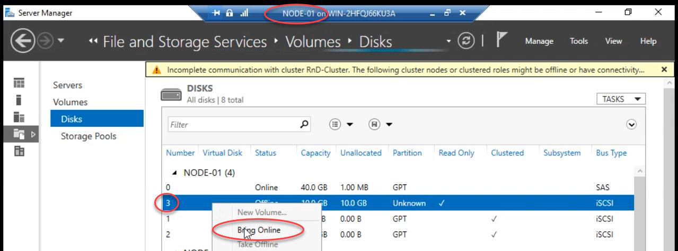The height and width of the screenshot is (251, 678).
Task: Sort by Capacity column header
Action: (x=316, y=153)
